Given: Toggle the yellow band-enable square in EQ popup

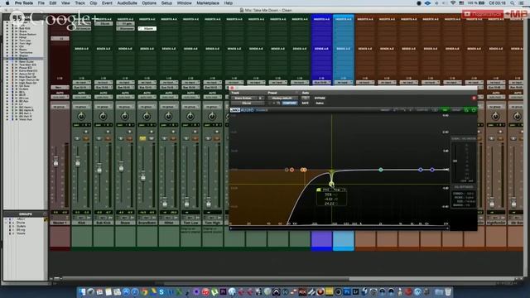Looking at the screenshot, I should tap(318, 190).
